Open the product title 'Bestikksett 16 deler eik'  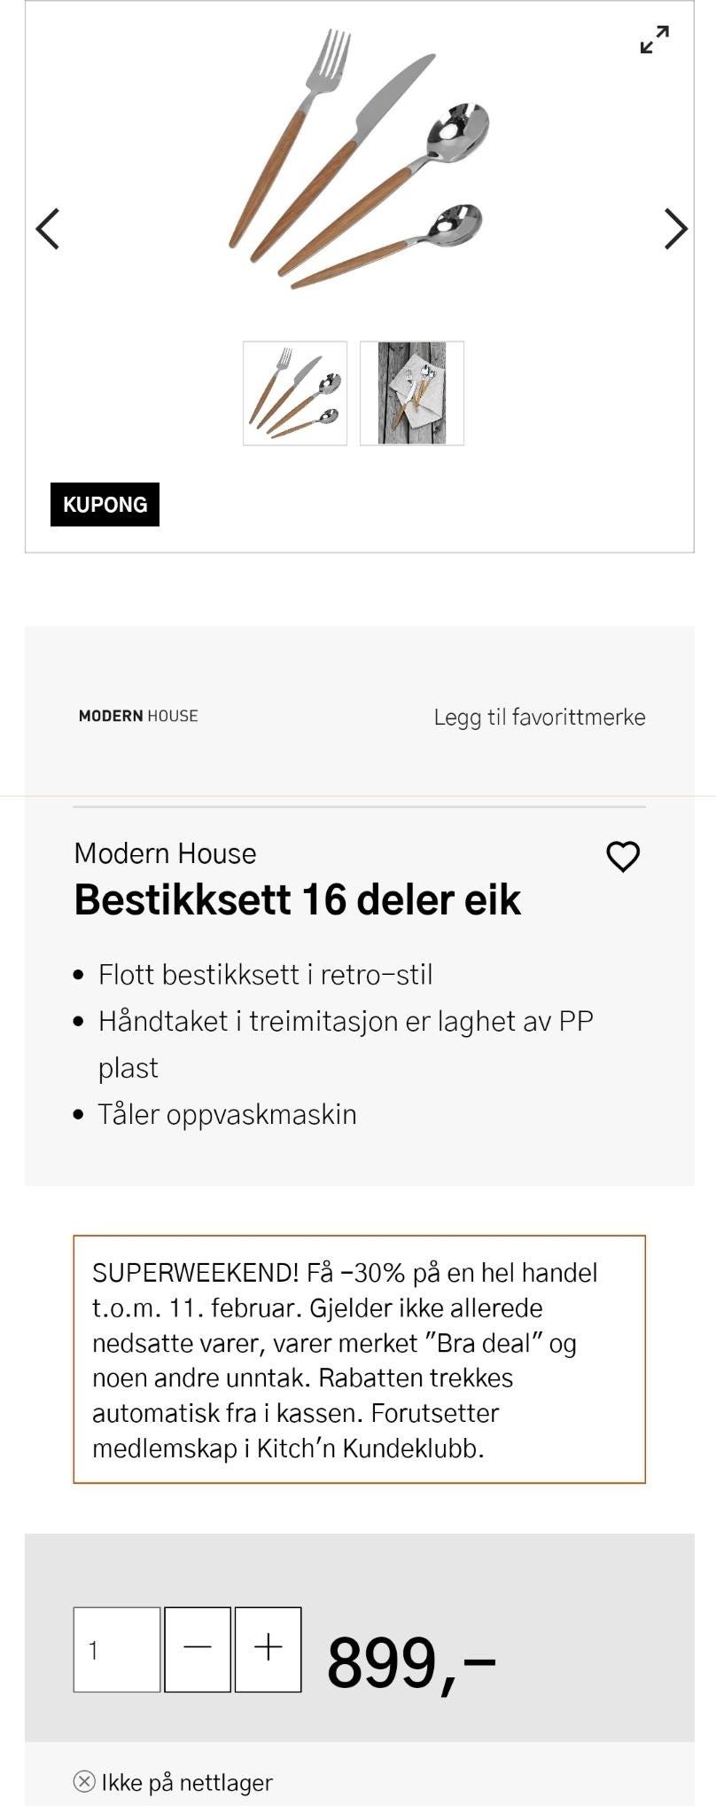[298, 901]
